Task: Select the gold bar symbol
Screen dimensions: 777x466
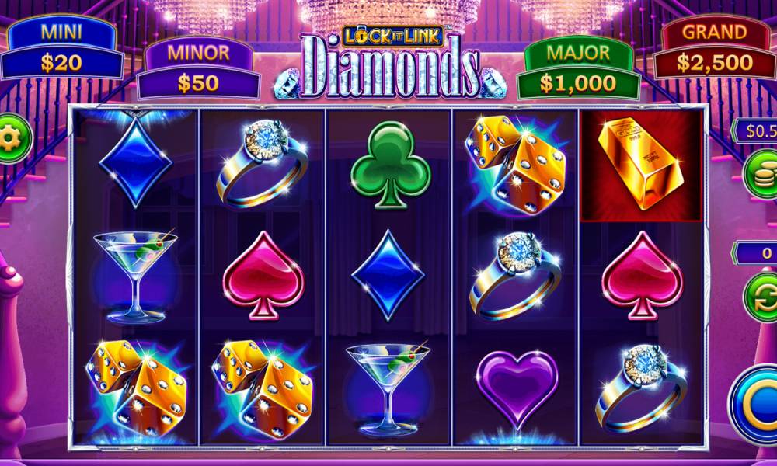Action: tap(641, 166)
